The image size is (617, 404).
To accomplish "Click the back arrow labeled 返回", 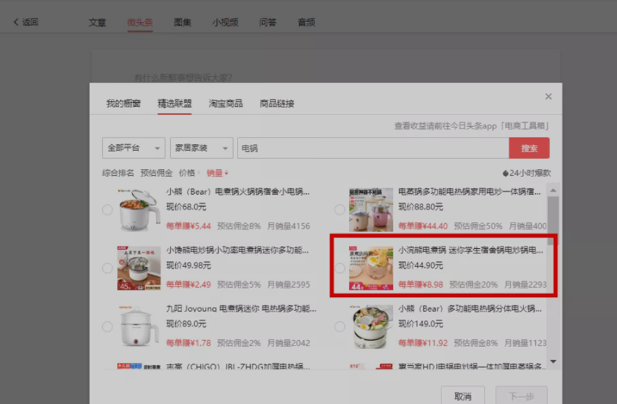I will click(x=26, y=22).
